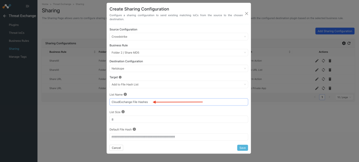Select page 1 in pagination
Screen dimensions: 359x162
coord(322,97)
